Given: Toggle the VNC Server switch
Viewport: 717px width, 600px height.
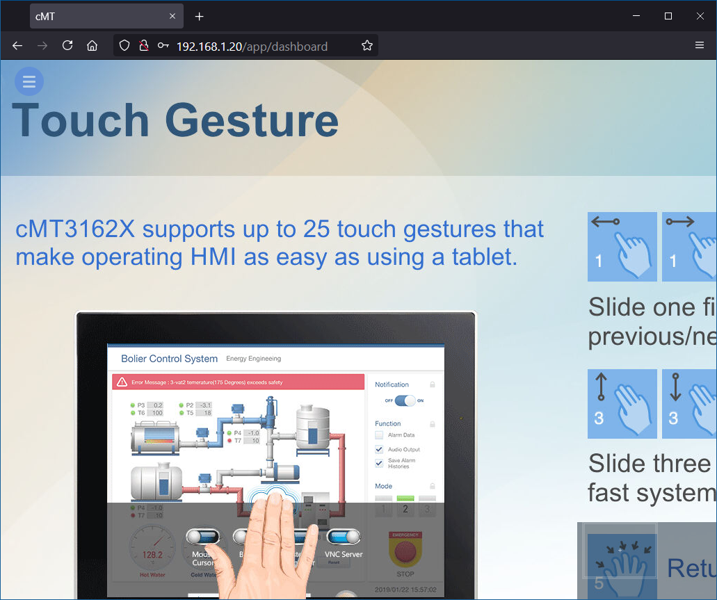Looking at the screenshot, I should tap(344, 537).
